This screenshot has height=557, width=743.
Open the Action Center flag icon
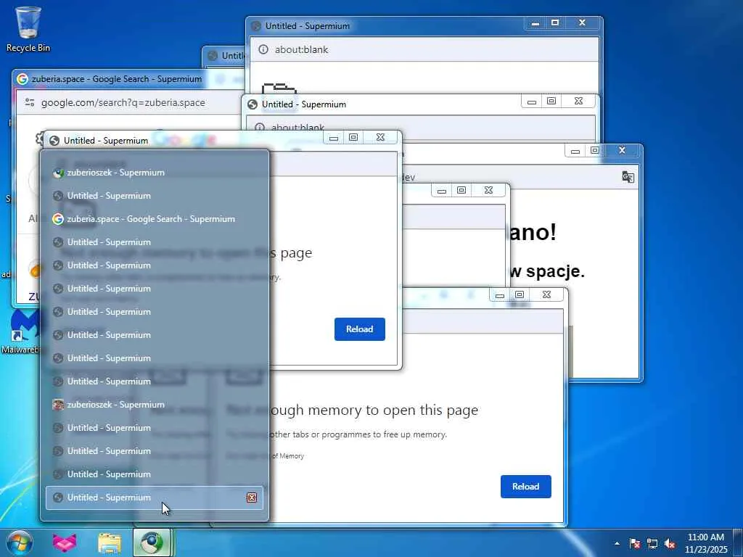tap(635, 543)
